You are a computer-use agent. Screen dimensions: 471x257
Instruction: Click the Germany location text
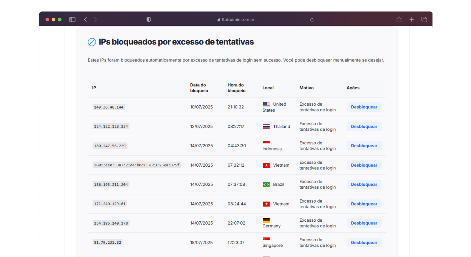(x=271, y=226)
